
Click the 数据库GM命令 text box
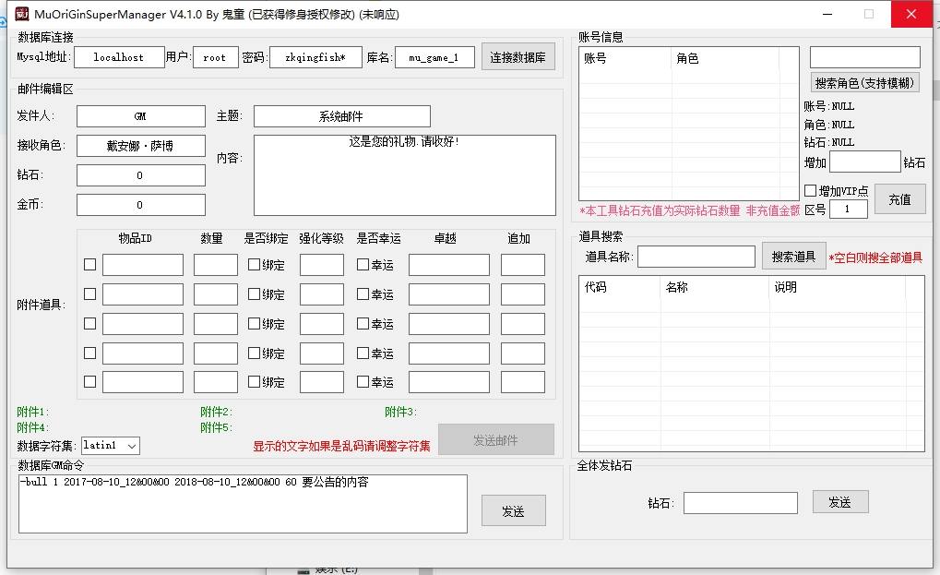click(243, 504)
